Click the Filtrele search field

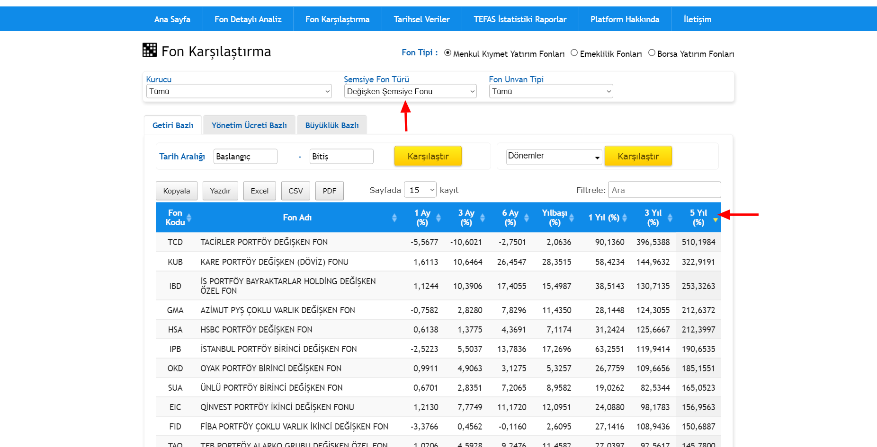tap(664, 190)
